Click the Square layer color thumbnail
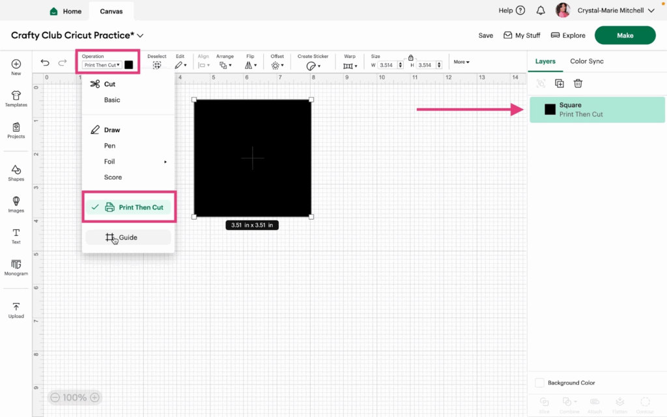The height and width of the screenshot is (417, 667). click(550, 109)
